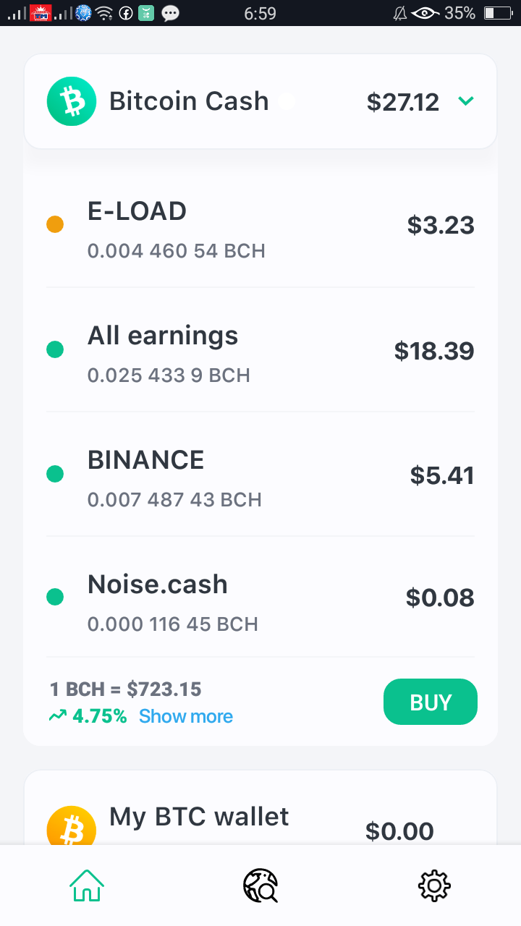This screenshot has height=926, width=521.
Task: Tap the green dot beside BINANCE
Action: tap(55, 474)
